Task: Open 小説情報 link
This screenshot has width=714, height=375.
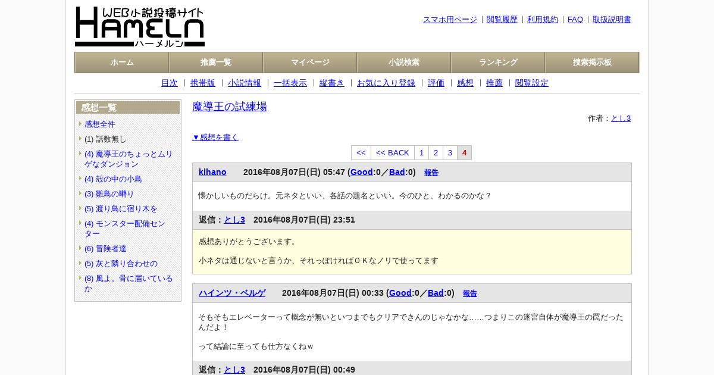Action: [x=245, y=83]
